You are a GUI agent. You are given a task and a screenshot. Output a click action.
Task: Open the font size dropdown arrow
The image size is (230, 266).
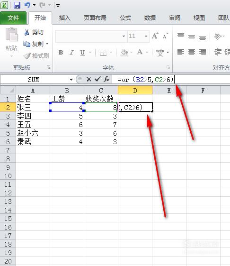point(146,36)
